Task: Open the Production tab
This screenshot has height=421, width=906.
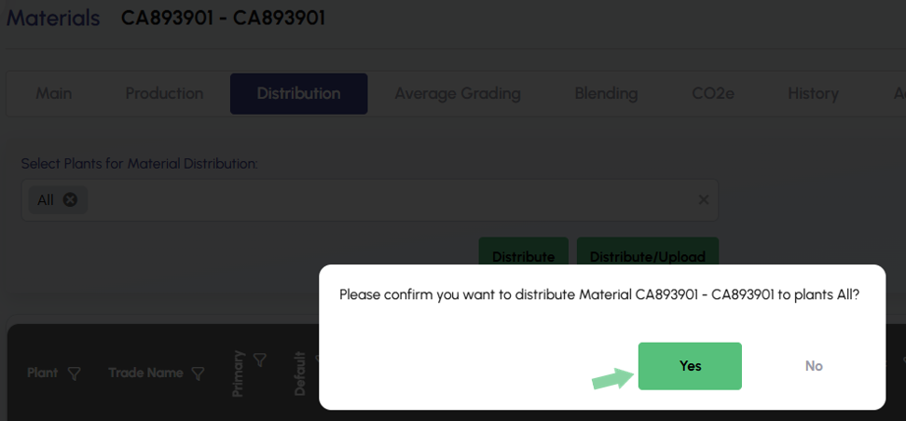Action: click(x=164, y=93)
